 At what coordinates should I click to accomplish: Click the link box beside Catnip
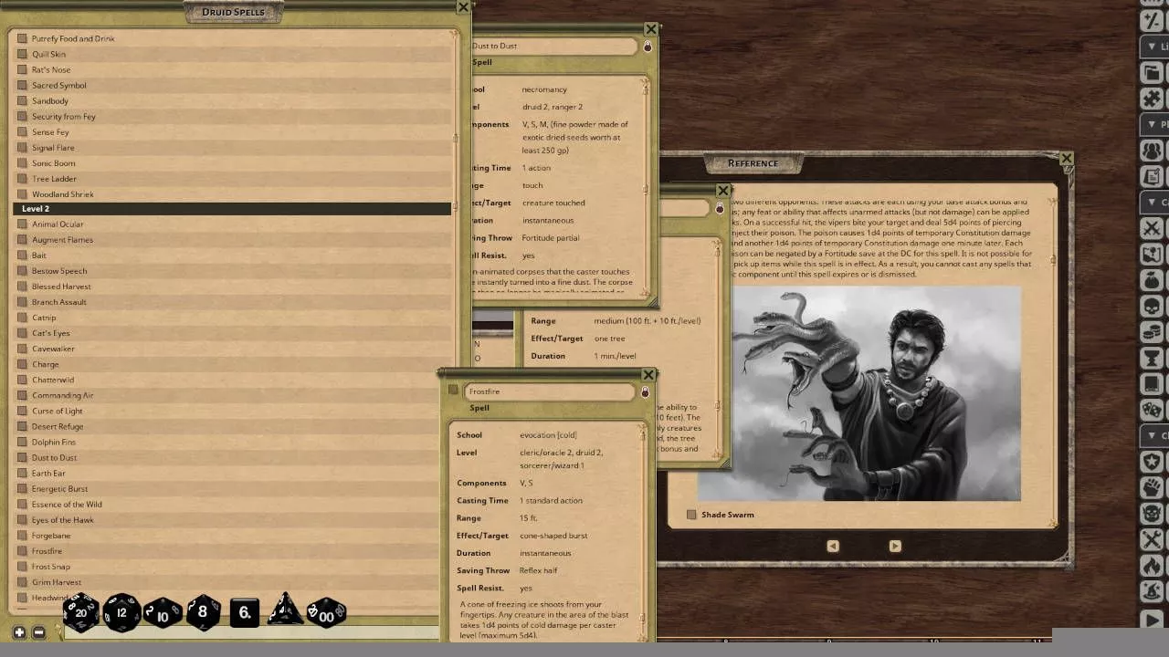click(x=22, y=318)
